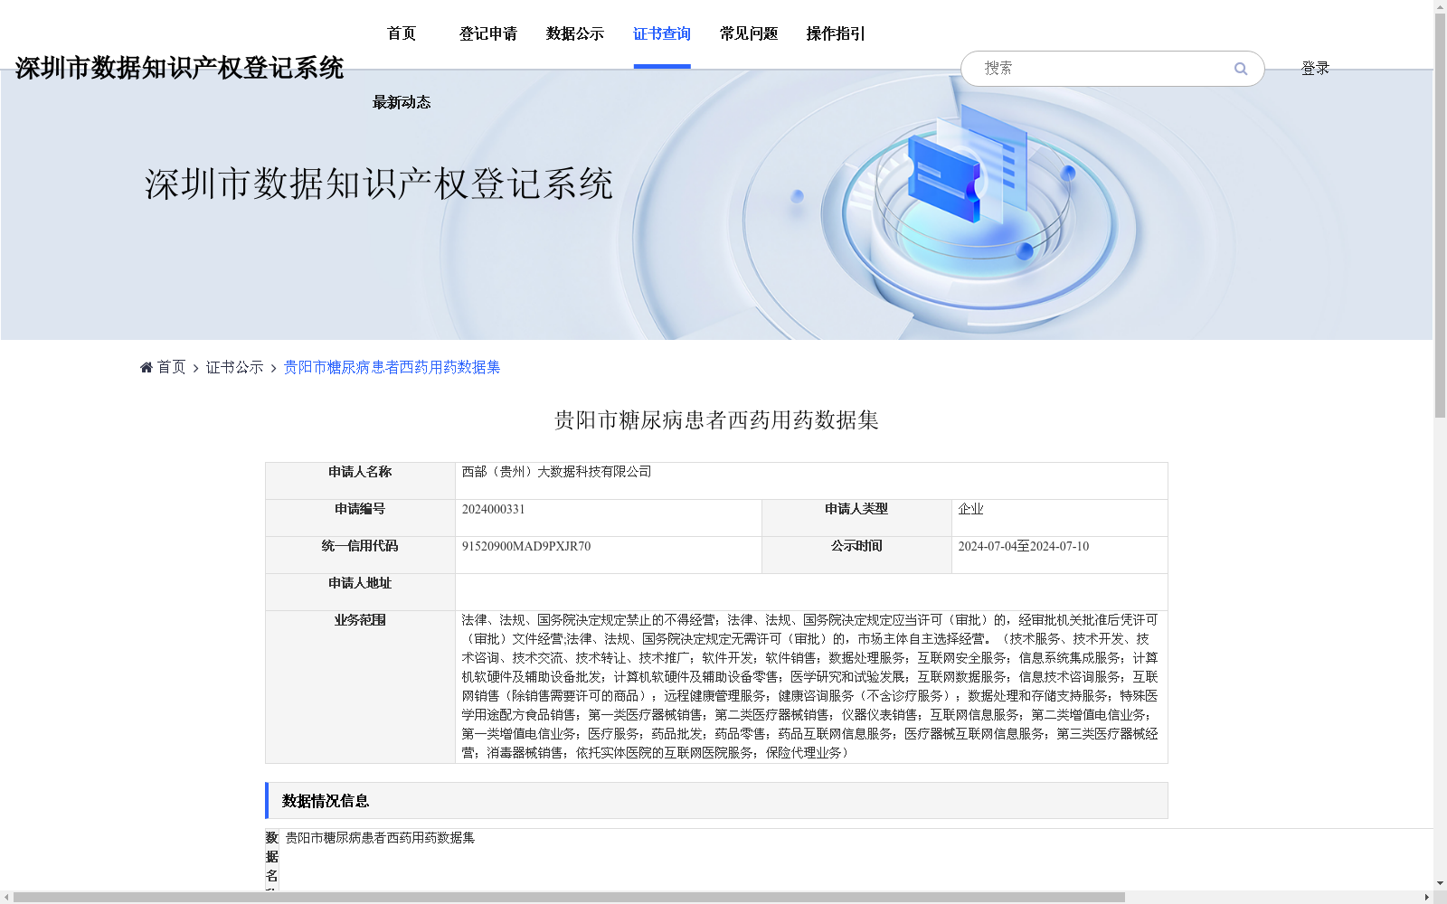Click banner title 深圳市数据知识产权登记系统
This screenshot has height=904, width=1447.
(379, 184)
